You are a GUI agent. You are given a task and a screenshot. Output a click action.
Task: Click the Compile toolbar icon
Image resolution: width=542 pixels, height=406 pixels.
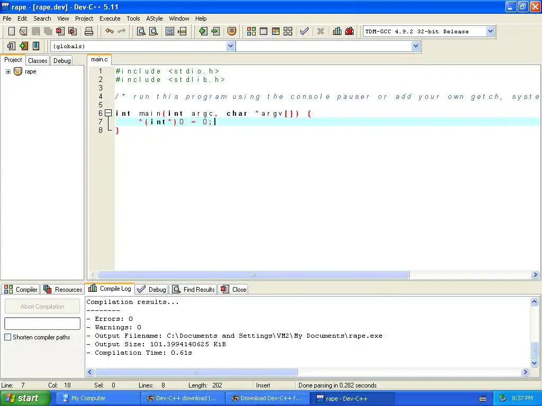pos(251,31)
